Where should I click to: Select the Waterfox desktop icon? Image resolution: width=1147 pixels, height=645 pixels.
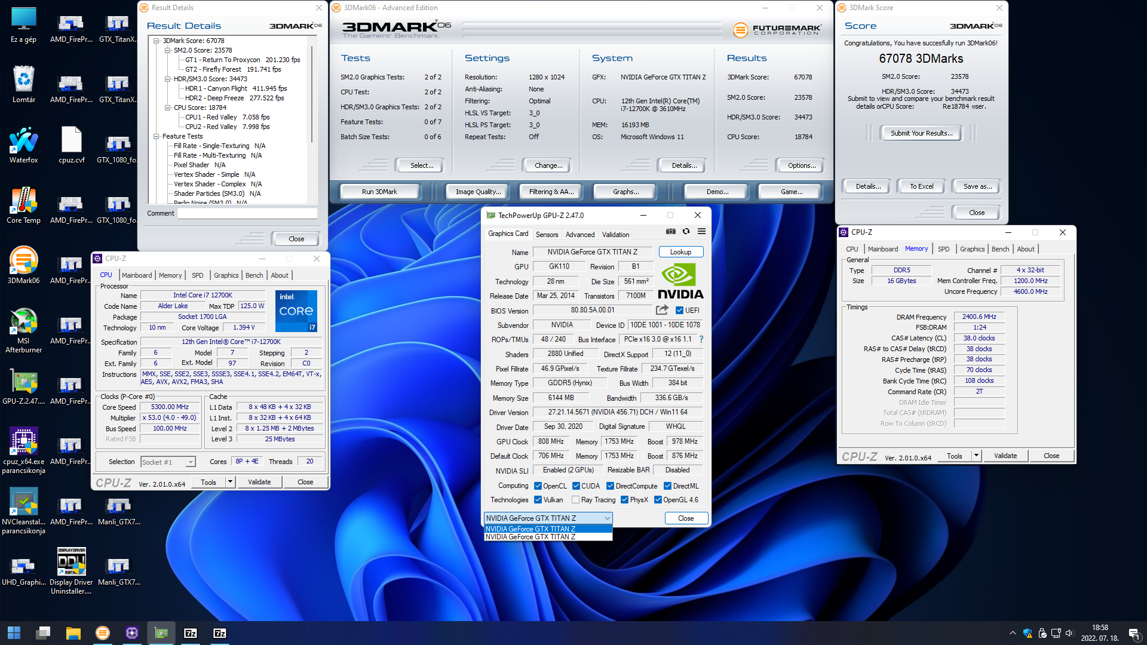pyautogui.click(x=24, y=145)
